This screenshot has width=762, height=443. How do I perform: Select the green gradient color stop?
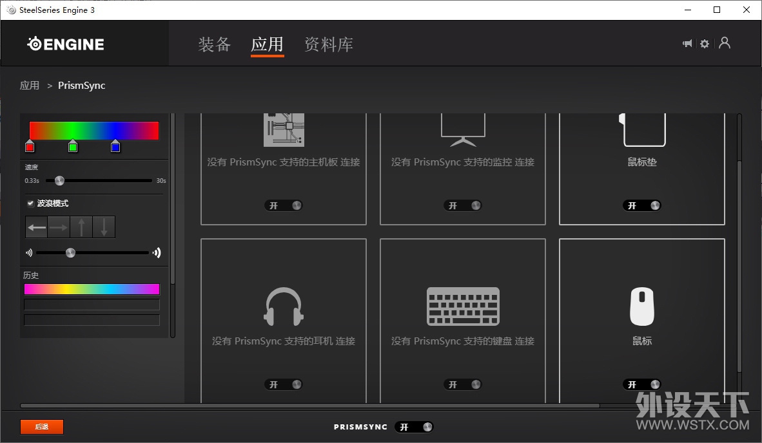click(73, 147)
